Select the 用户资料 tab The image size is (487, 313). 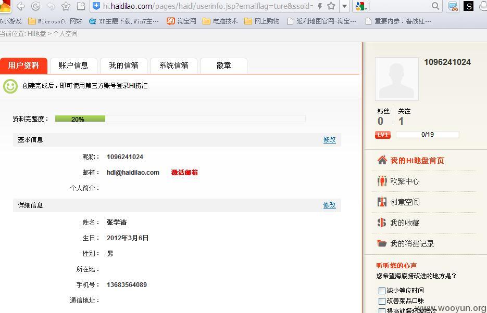coord(23,66)
